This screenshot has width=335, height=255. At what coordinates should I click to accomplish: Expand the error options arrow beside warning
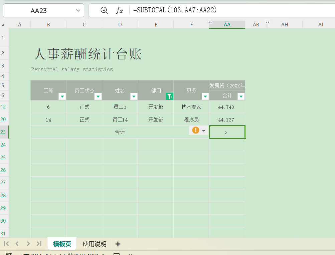204,131
